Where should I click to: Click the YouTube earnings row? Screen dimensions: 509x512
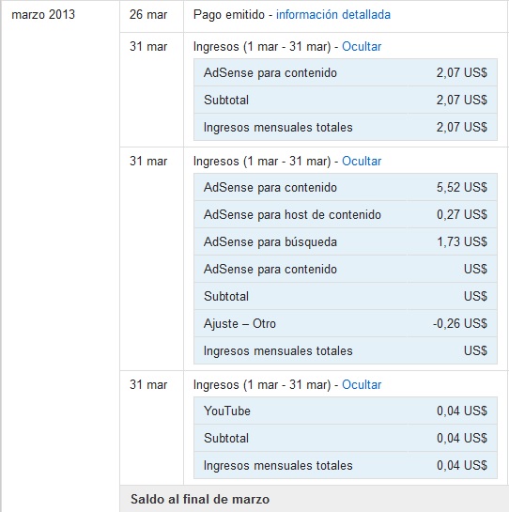(x=346, y=411)
